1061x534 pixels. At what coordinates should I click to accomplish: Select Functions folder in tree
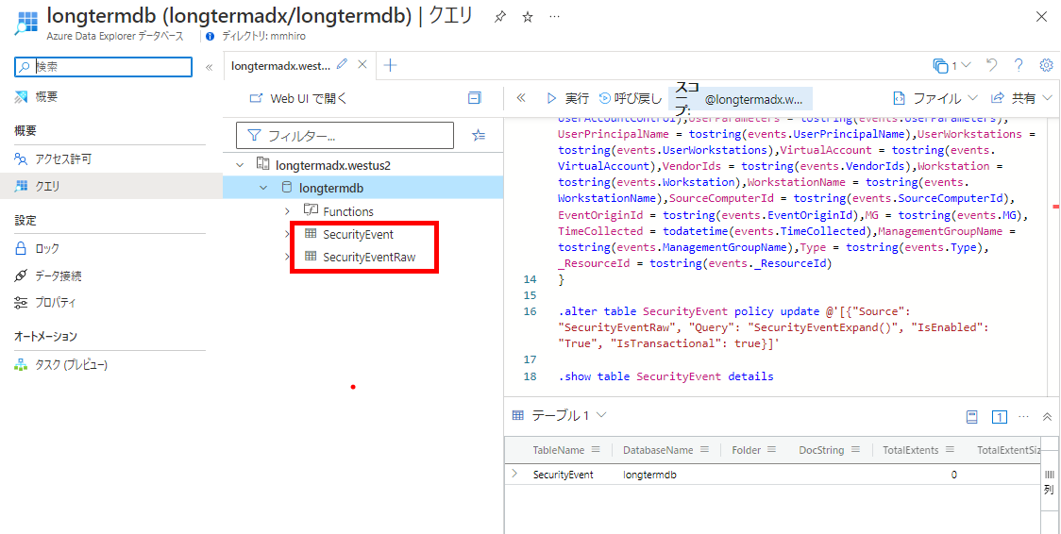coord(347,211)
